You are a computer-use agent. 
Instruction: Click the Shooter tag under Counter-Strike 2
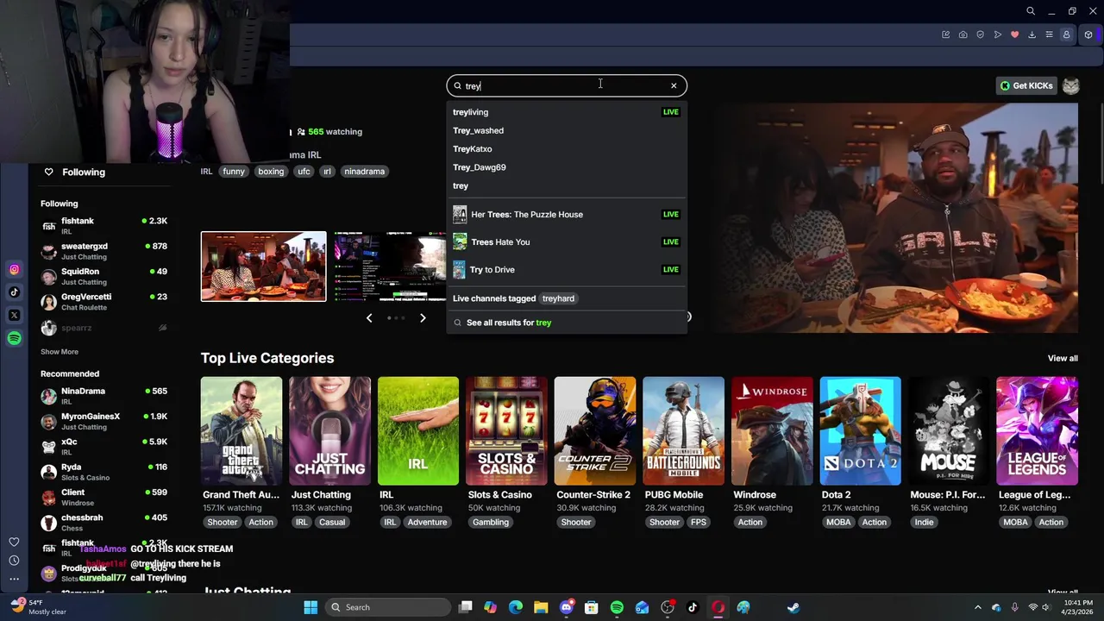point(576,523)
